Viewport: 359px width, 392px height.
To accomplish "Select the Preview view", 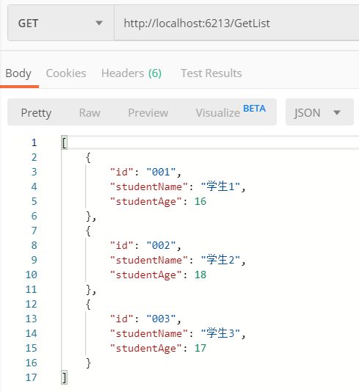I will [x=148, y=113].
